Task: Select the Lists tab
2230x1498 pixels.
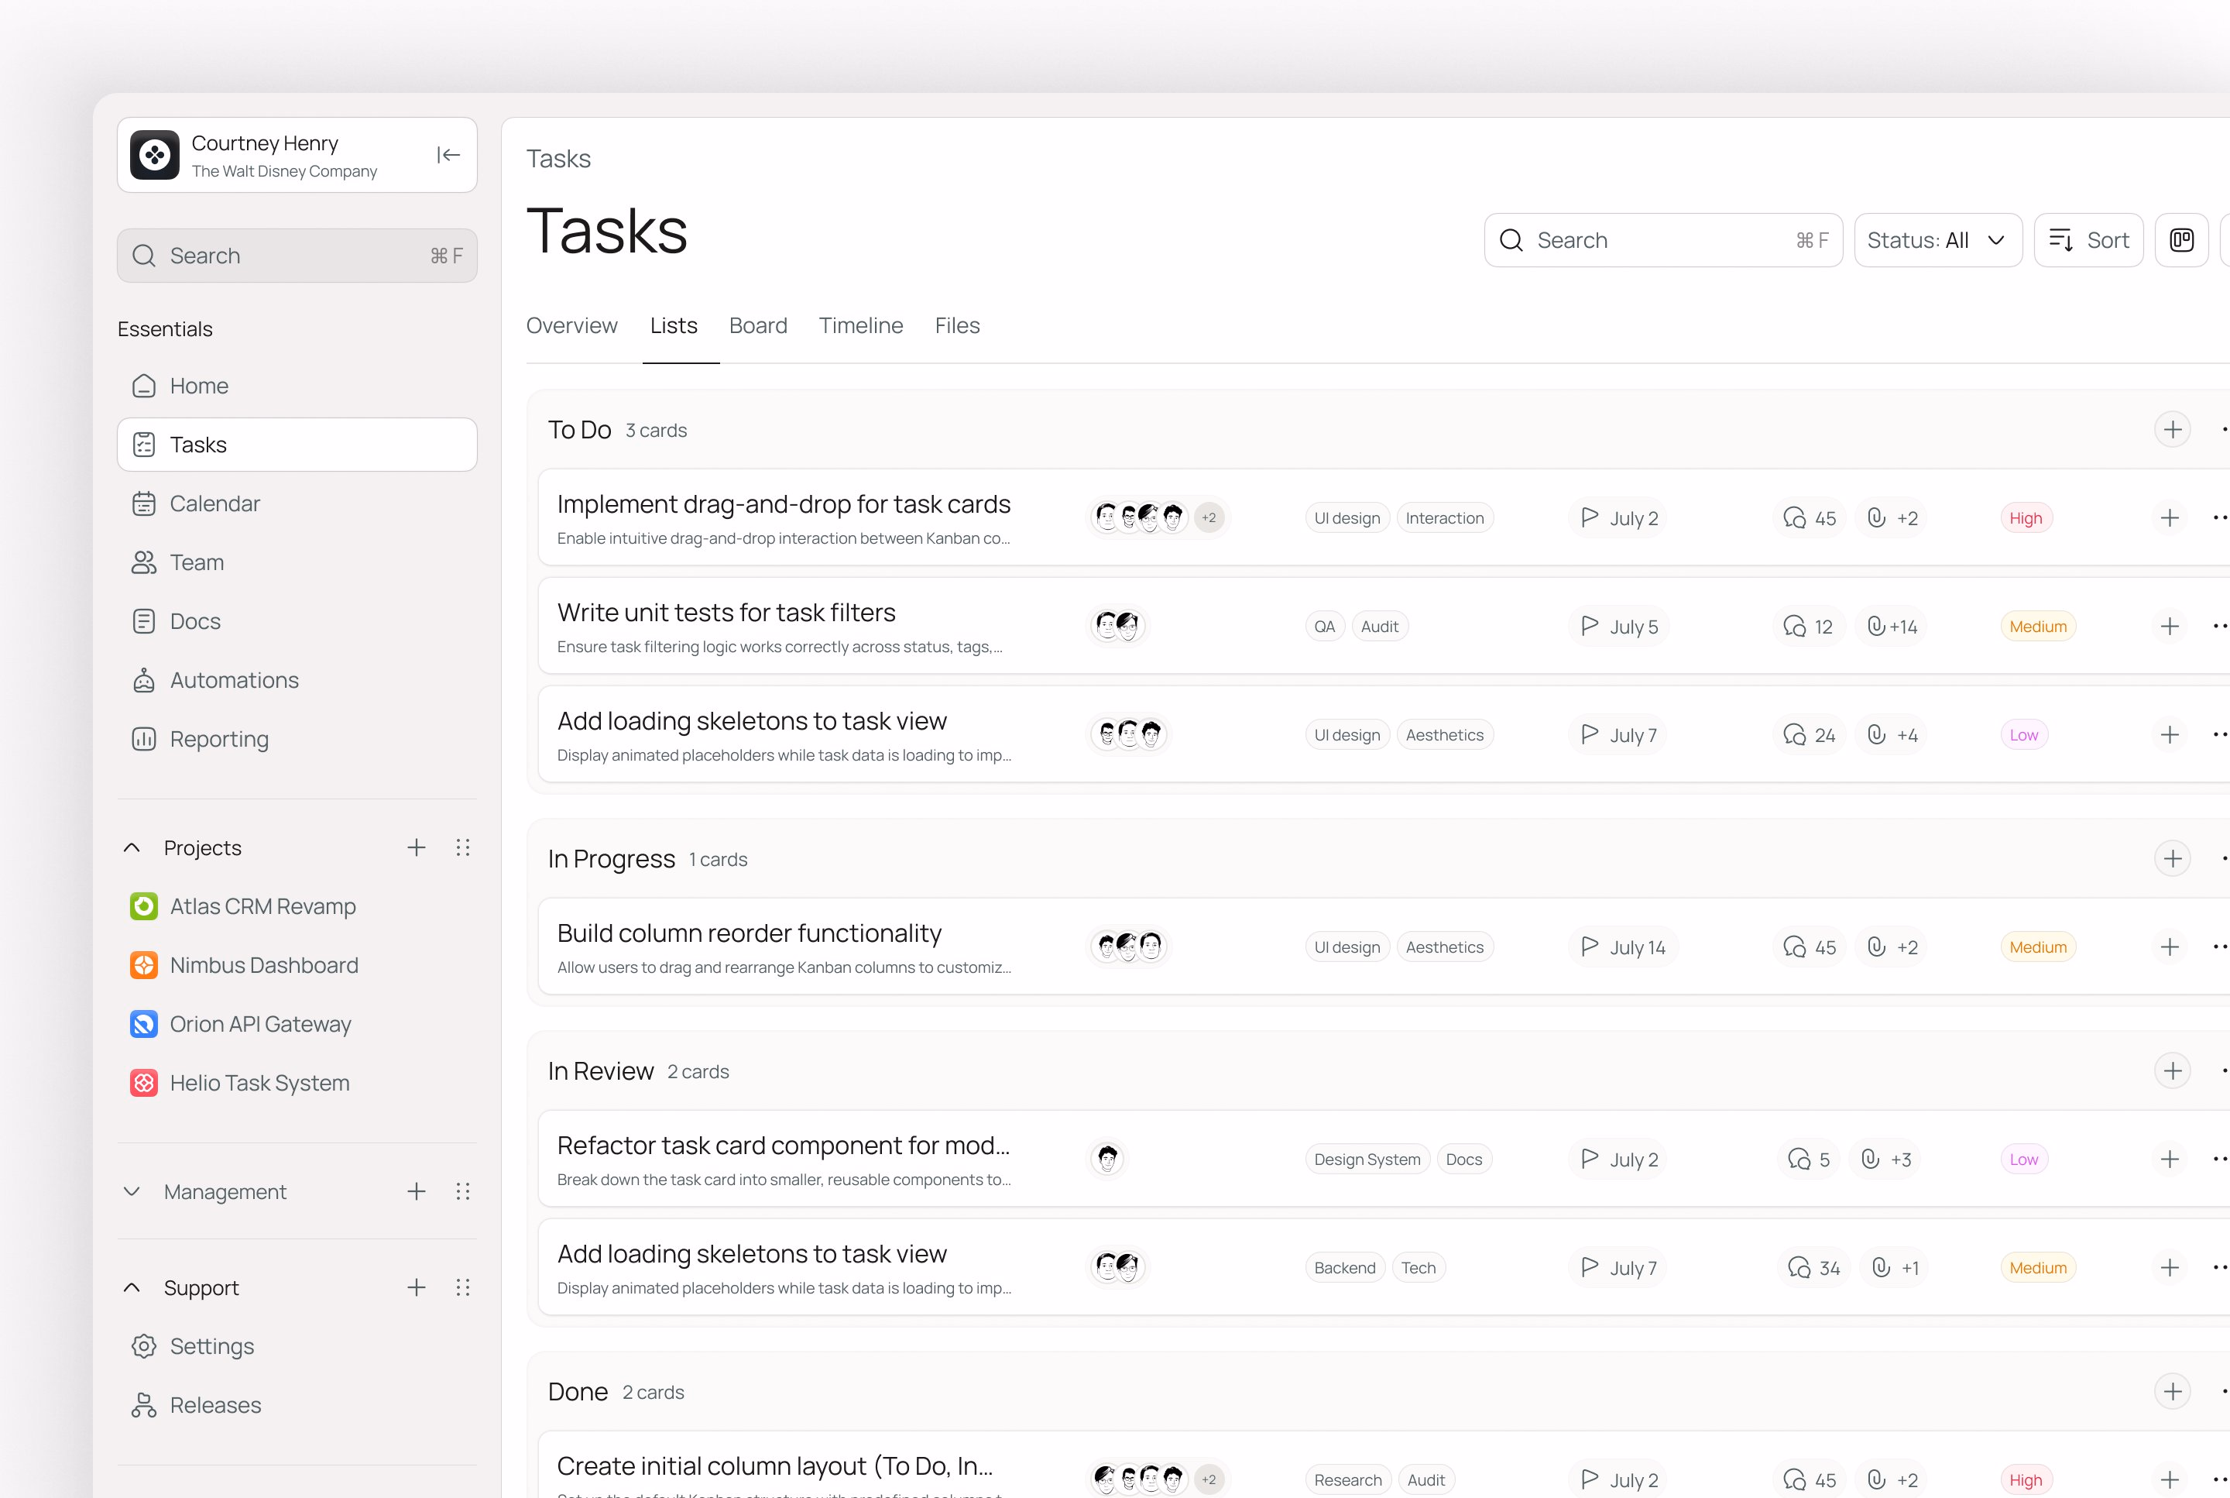Action: click(674, 326)
